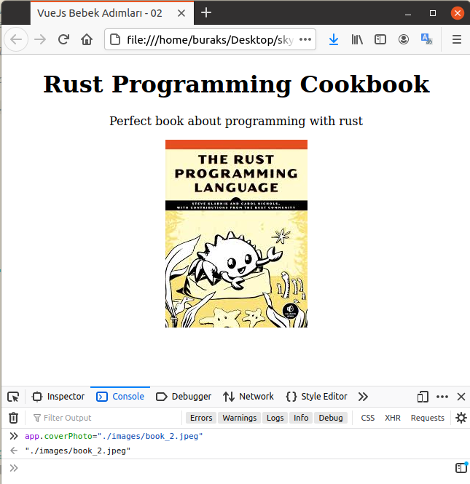Open devtools customize options menu
The image size is (470, 484).
(442, 397)
